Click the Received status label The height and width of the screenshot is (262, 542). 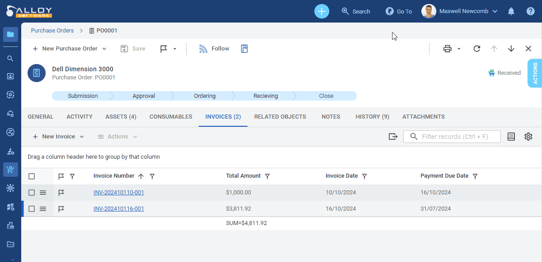505,73
